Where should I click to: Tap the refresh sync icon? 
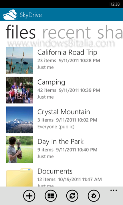click(x=72, y=196)
